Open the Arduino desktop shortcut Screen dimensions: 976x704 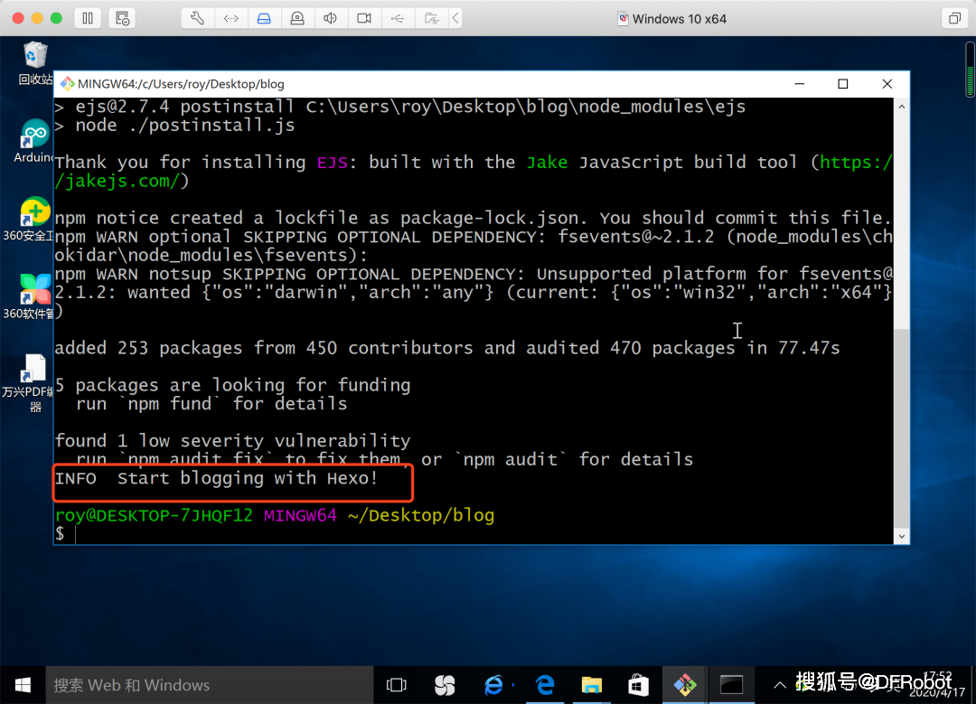34,141
